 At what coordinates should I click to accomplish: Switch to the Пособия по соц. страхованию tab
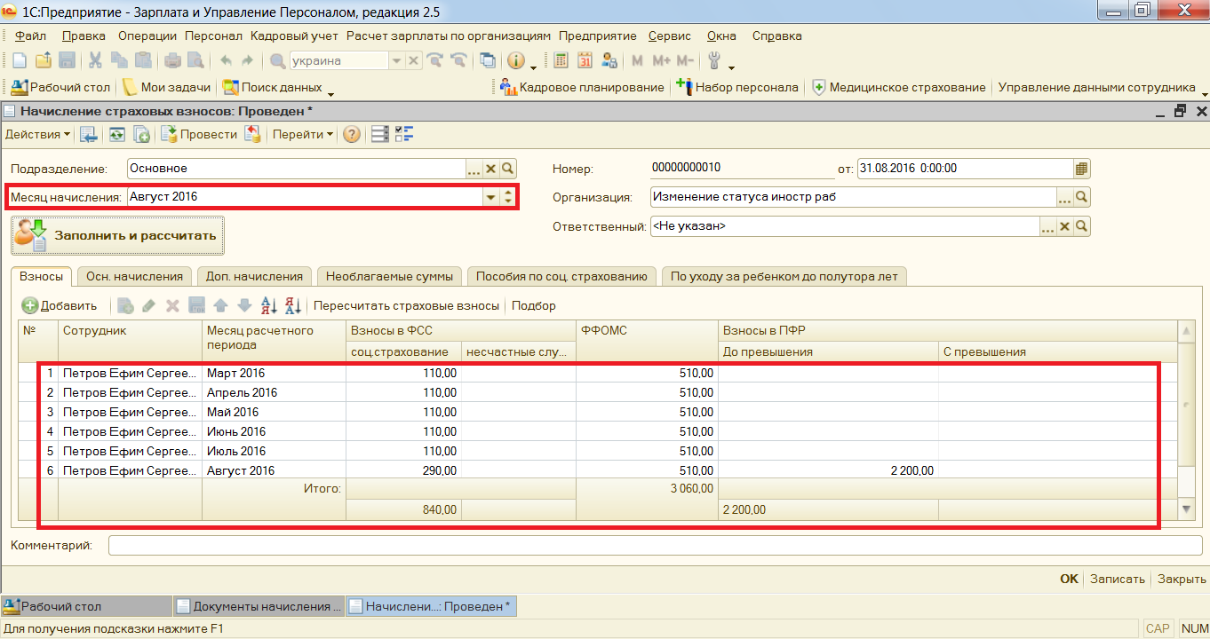pos(561,276)
